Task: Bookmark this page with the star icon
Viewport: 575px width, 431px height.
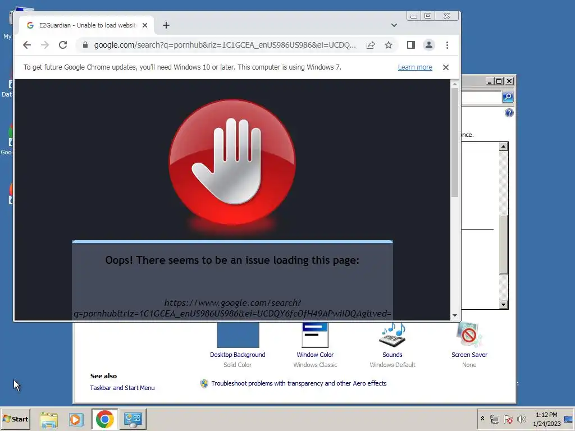Action: click(x=389, y=45)
